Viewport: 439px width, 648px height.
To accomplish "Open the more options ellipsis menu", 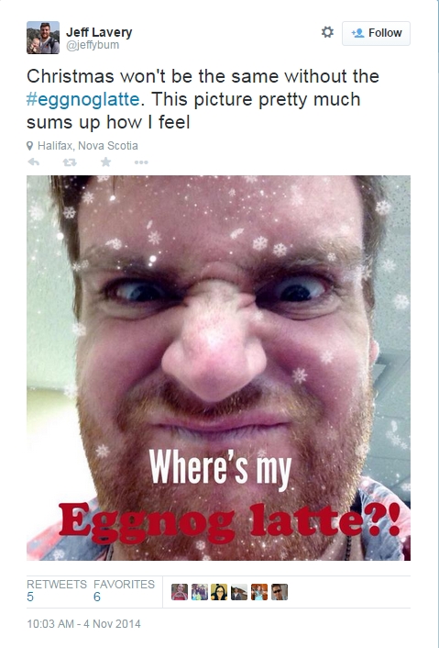I will click(141, 162).
